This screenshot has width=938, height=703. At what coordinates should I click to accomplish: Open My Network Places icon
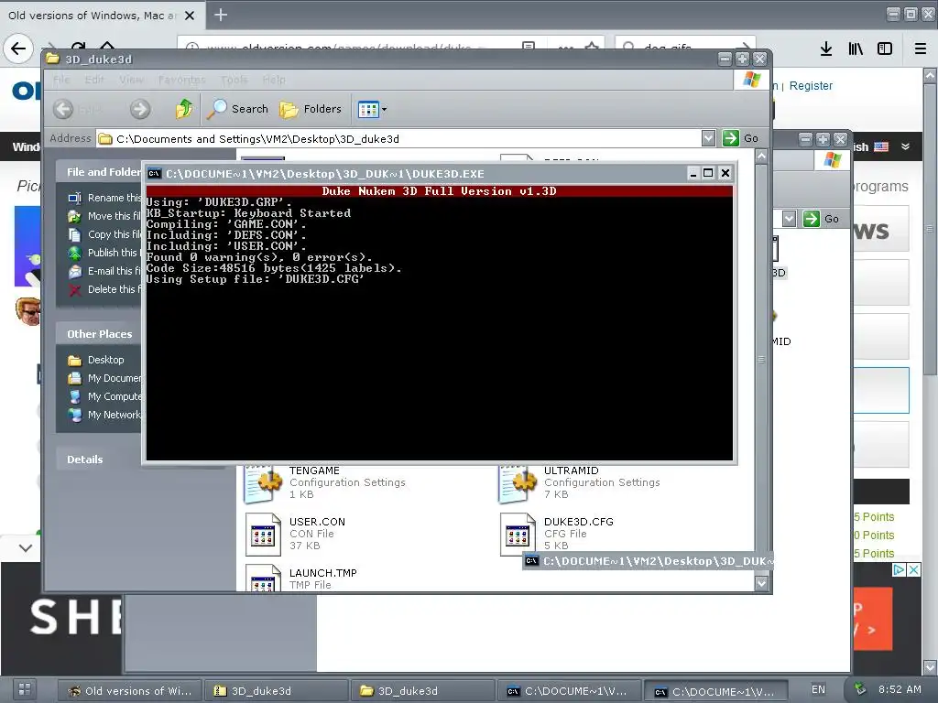[x=75, y=415]
